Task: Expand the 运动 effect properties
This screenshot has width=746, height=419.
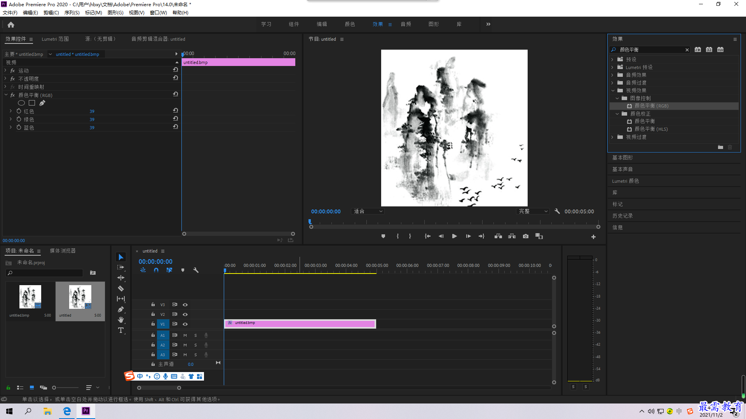Action: point(5,71)
